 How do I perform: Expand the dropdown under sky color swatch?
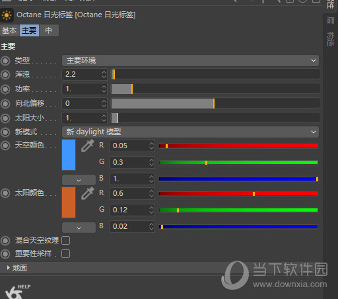point(79,180)
